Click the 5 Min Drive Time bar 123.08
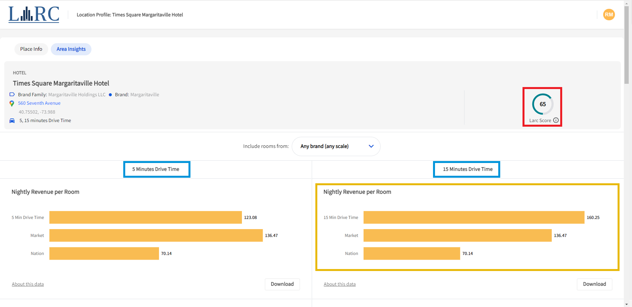The height and width of the screenshot is (307, 632). click(x=146, y=217)
